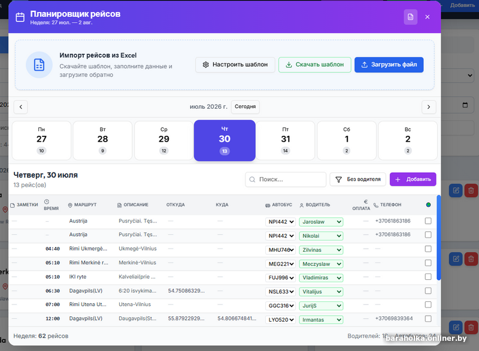Click the Excel file icon in import panel
479x351 pixels.
click(39, 65)
